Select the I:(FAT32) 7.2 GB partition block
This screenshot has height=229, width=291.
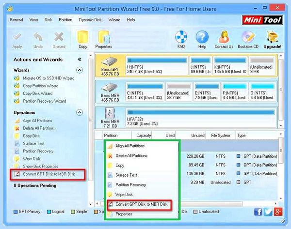pyautogui.click(x=201, y=118)
